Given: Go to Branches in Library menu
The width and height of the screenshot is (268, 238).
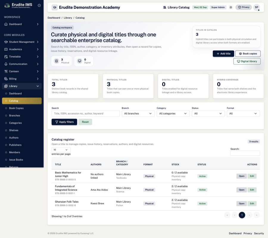Looking at the screenshot, I should [22, 116].
